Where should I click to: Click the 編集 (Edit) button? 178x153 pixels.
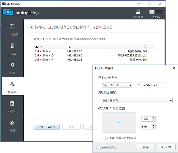pyautogui.click(x=71, y=127)
